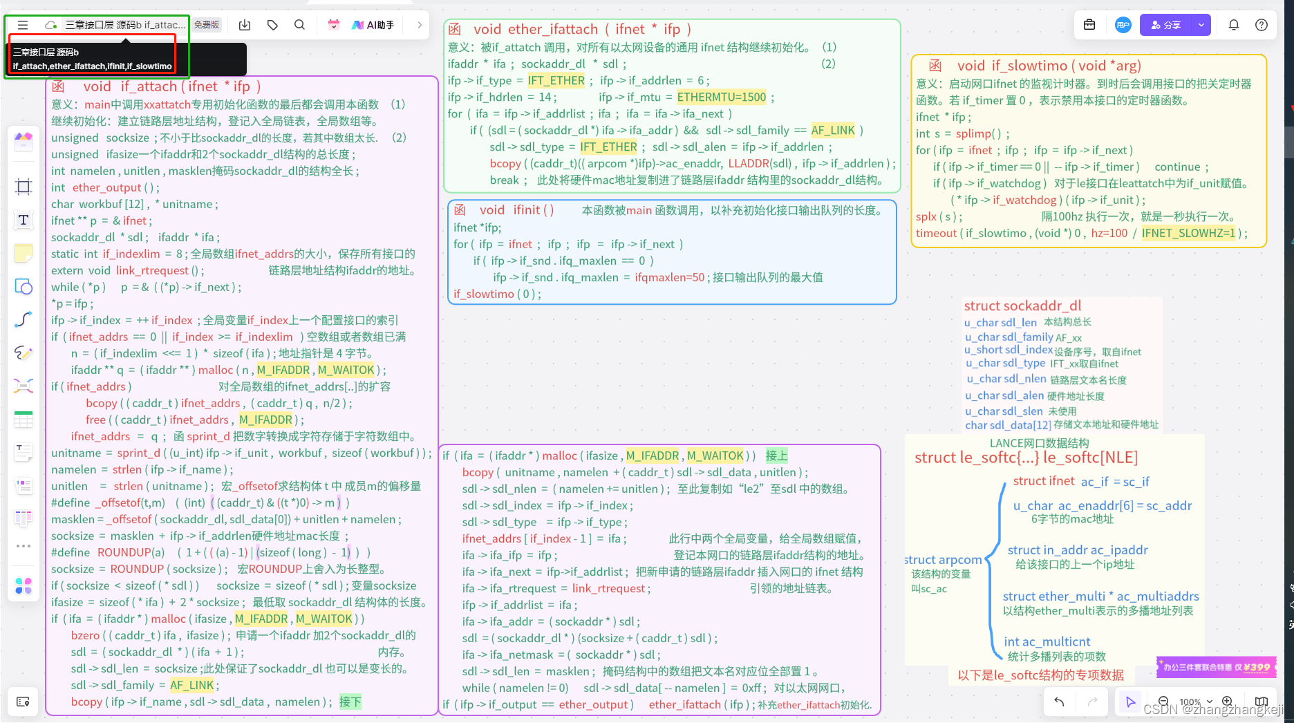The width and height of the screenshot is (1294, 723).
Task: Select the Pen drawing tool
Action: (x=24, y=353)
